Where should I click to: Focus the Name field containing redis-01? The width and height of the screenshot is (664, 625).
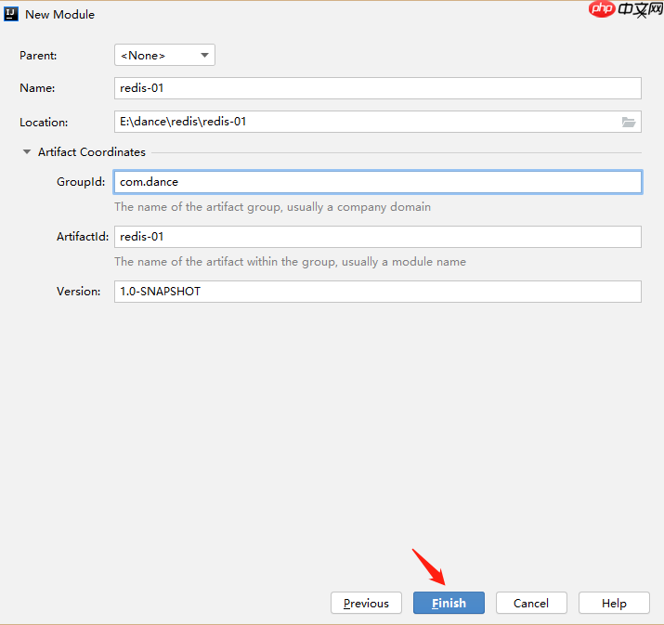coord(378,88)
